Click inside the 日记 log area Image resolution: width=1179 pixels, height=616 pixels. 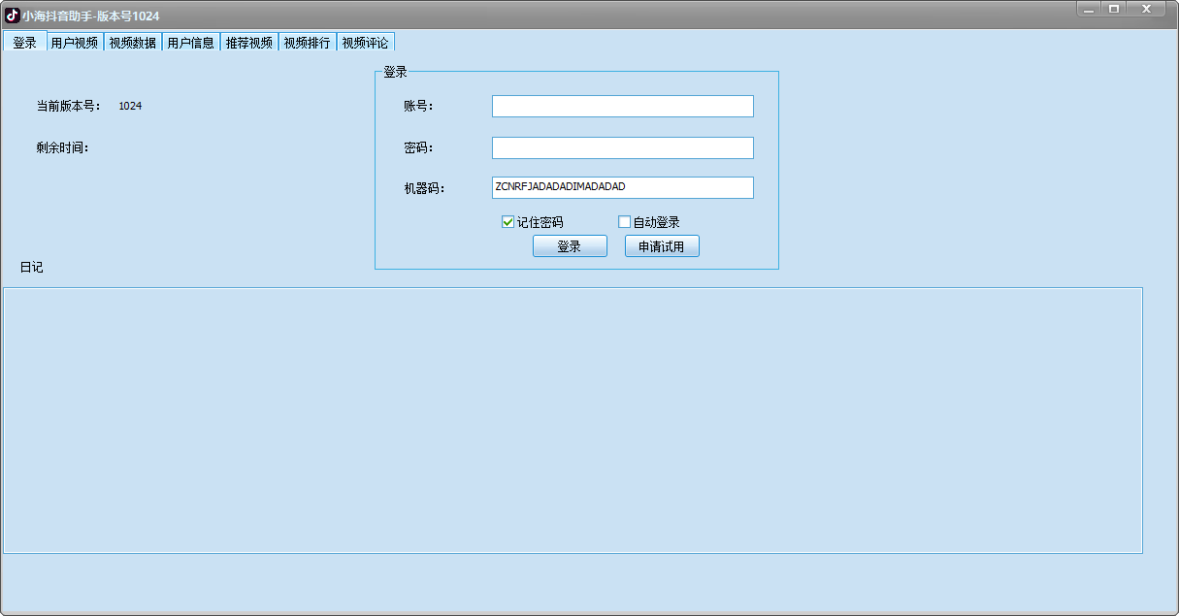(x=573, y=420)
